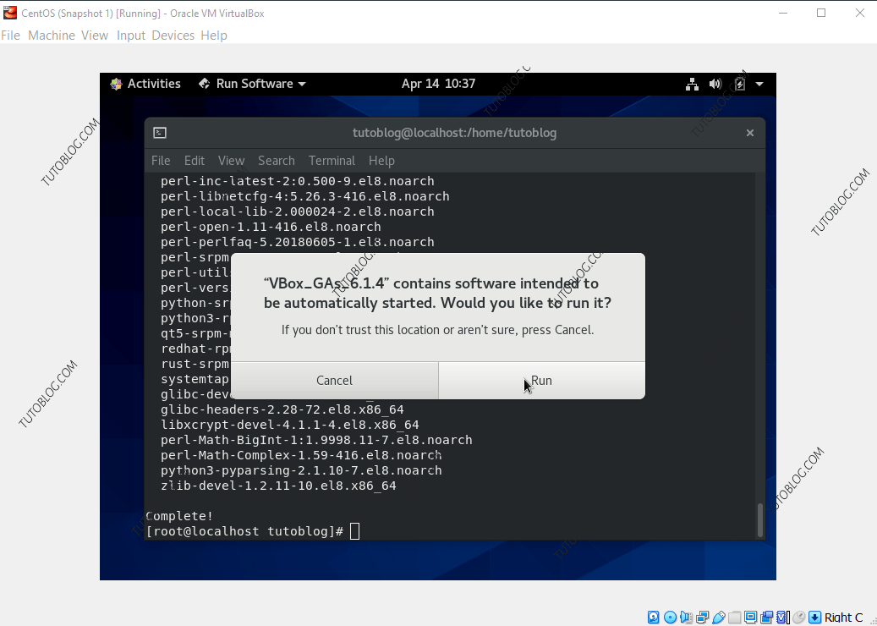This screenshot has height=626, width=877.
Task: Click the 'Right C' host key label
Action: pyautogui.click(x=843, y=617)
